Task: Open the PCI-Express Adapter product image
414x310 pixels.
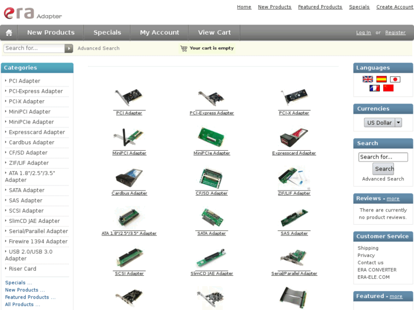Action: tap(211, 98)
